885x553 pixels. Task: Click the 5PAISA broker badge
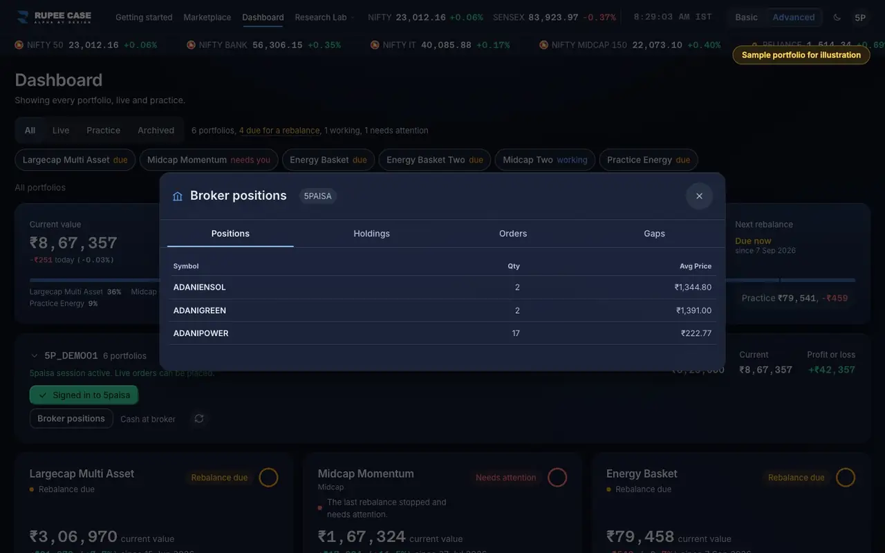[x=318, y=196]
